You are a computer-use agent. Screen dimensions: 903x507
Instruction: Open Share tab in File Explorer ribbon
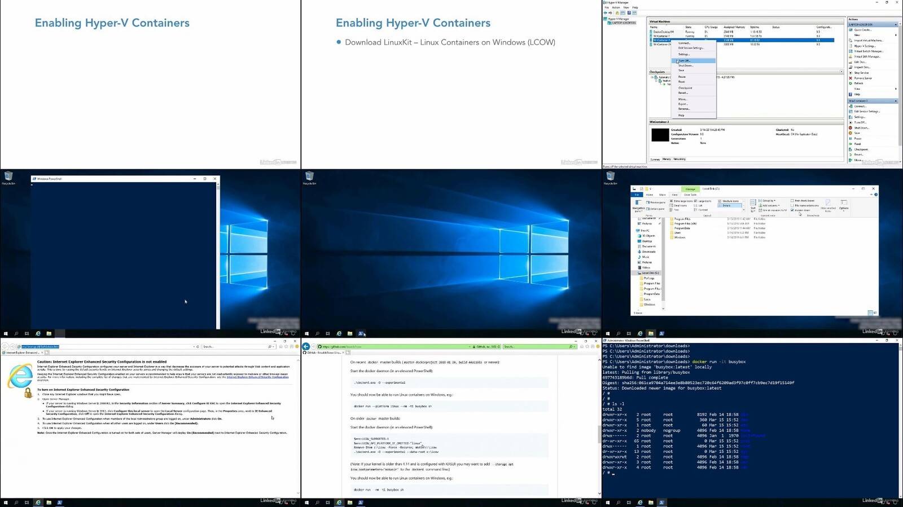point(662,195)
